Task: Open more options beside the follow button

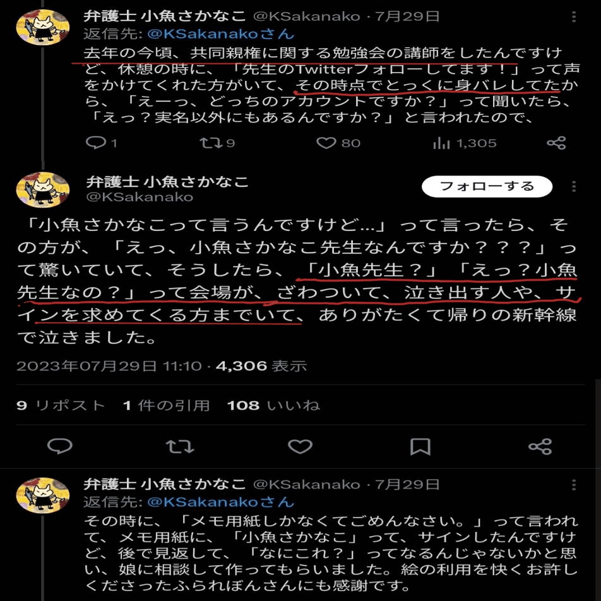Action: (x=573, y=186)
